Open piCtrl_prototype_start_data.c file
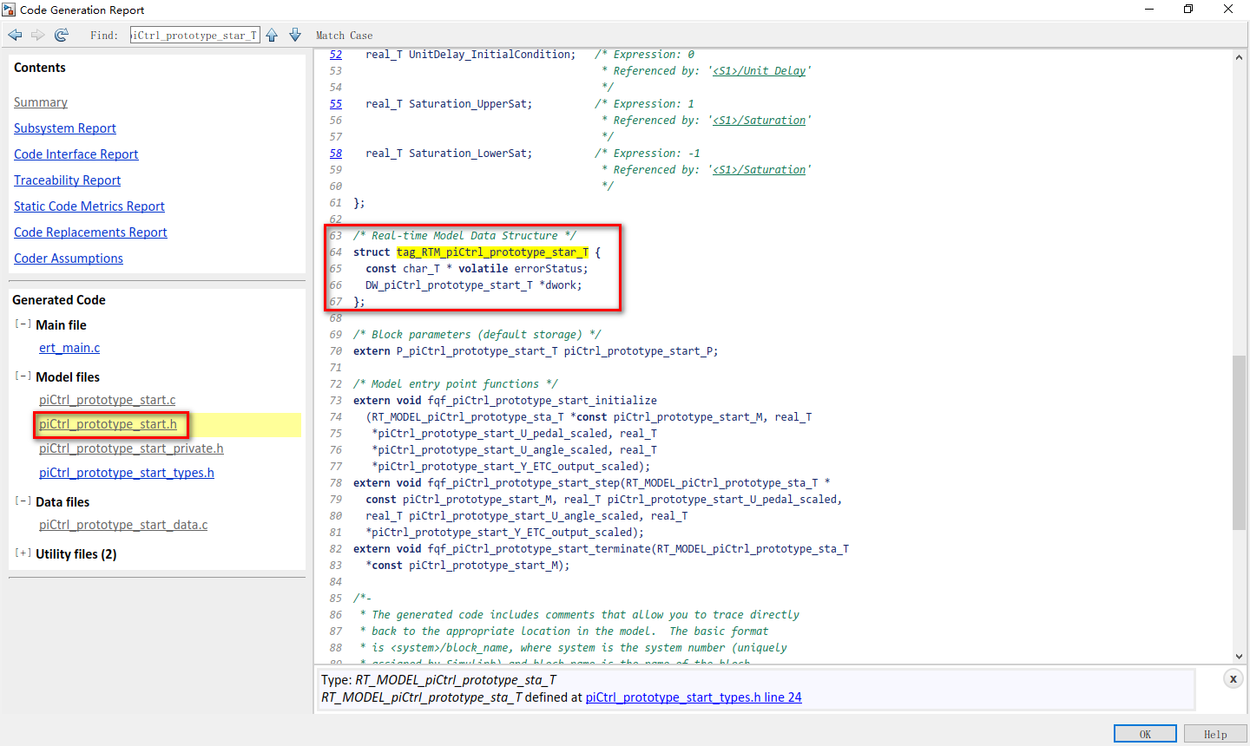 123,525
